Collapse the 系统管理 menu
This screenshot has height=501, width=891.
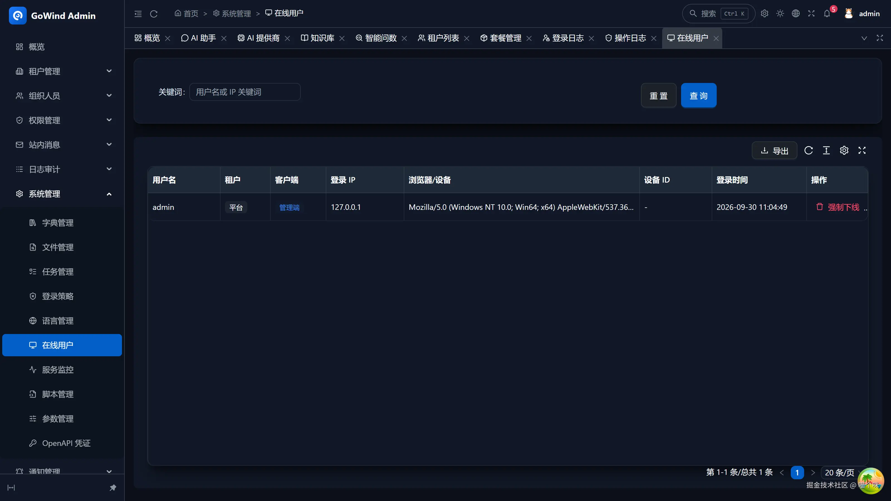[x=62, y=194]
